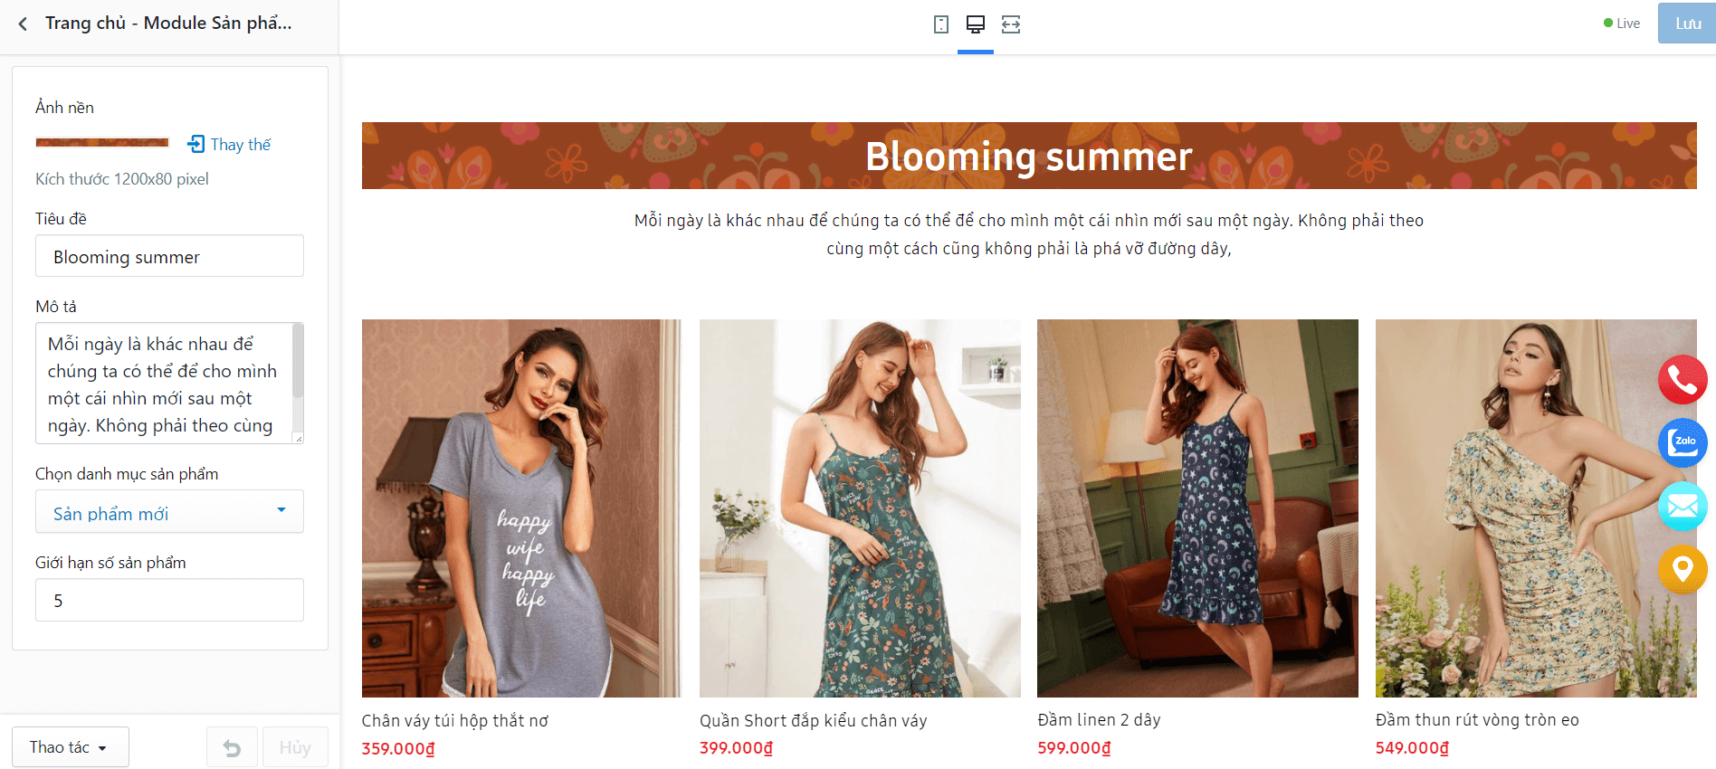Click the red phone call button

click(1683, 380)
